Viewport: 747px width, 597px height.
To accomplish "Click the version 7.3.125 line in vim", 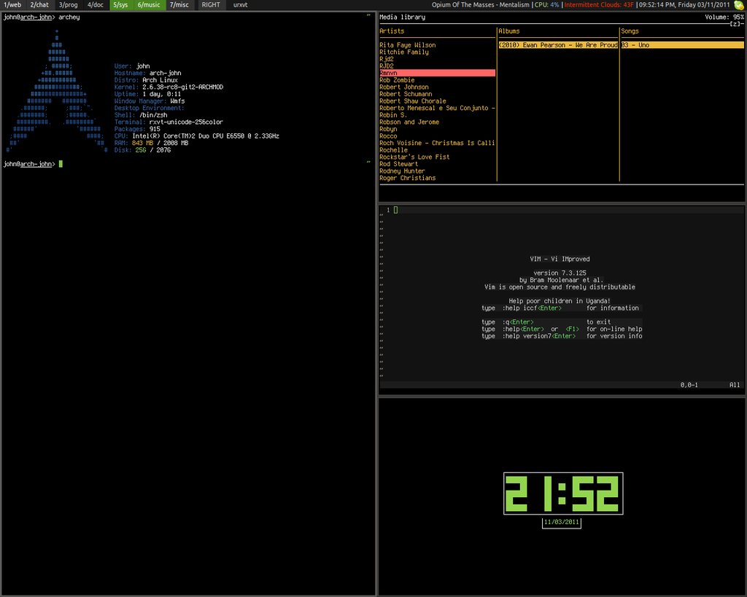I will tap(560, 273).
